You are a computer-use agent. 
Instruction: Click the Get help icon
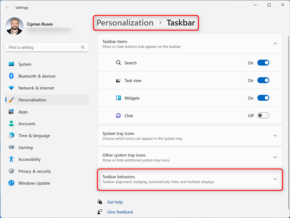point(100,202)
